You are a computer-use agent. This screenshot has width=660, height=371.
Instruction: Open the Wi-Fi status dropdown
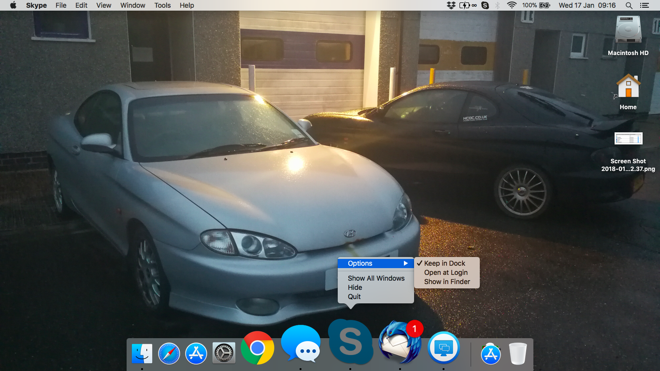pyautogui.click(x=511, y=5)
